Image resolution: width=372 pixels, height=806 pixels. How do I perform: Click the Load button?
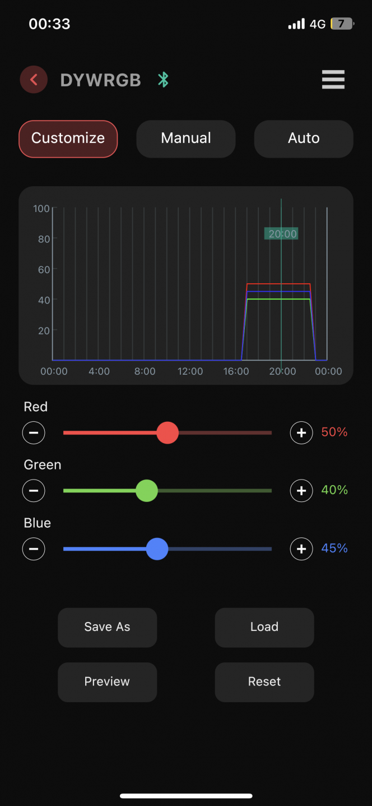[x=264, y=627]
